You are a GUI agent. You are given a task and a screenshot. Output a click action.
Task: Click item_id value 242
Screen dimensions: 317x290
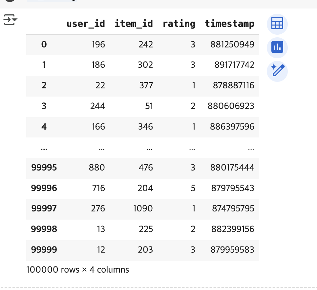[x=146, y=45]
